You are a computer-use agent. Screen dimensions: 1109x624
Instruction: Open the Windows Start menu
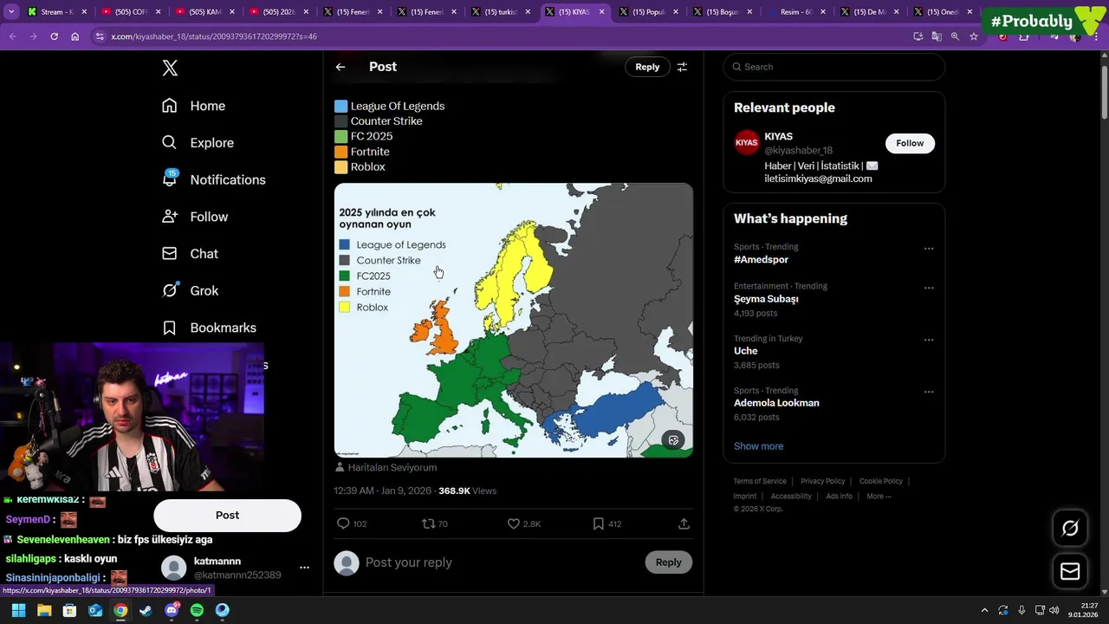18,610
